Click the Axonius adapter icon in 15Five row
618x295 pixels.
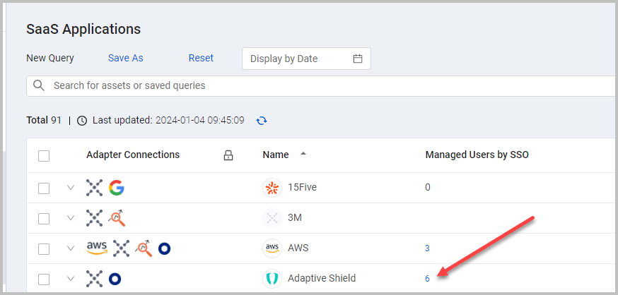(94, 188)
